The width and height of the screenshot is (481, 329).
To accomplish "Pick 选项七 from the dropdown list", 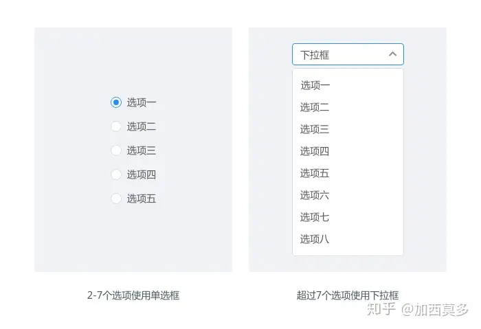I will click(x=315, y=217).
